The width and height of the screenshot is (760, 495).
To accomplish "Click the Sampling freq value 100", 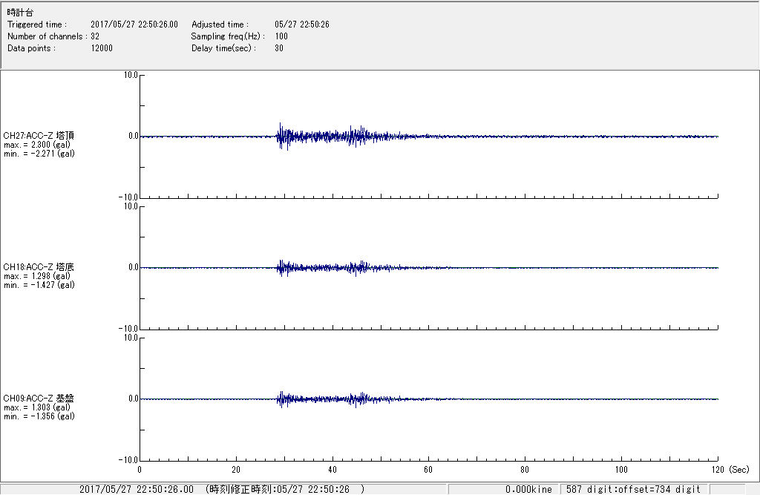I will point(281,36).
